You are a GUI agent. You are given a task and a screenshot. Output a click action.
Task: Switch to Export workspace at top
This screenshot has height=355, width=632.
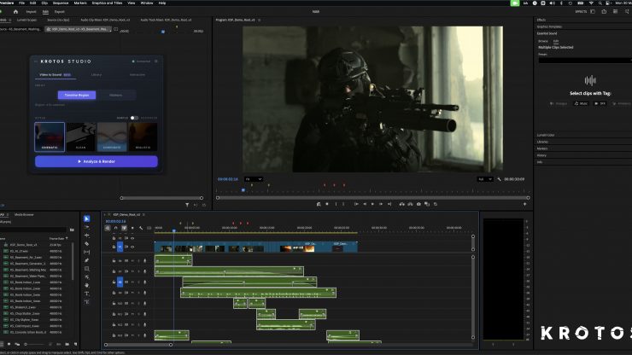59,12
